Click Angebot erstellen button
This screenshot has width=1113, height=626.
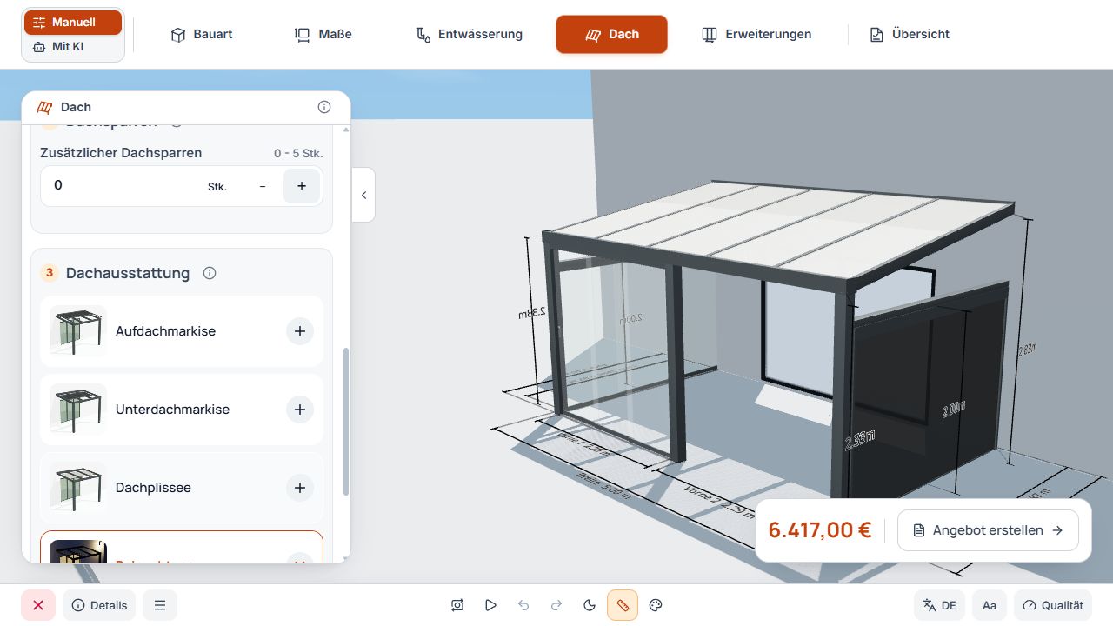(x=988, y=530)
